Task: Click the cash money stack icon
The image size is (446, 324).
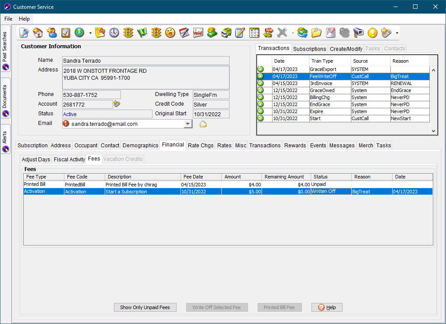Action: click(212, 33)
